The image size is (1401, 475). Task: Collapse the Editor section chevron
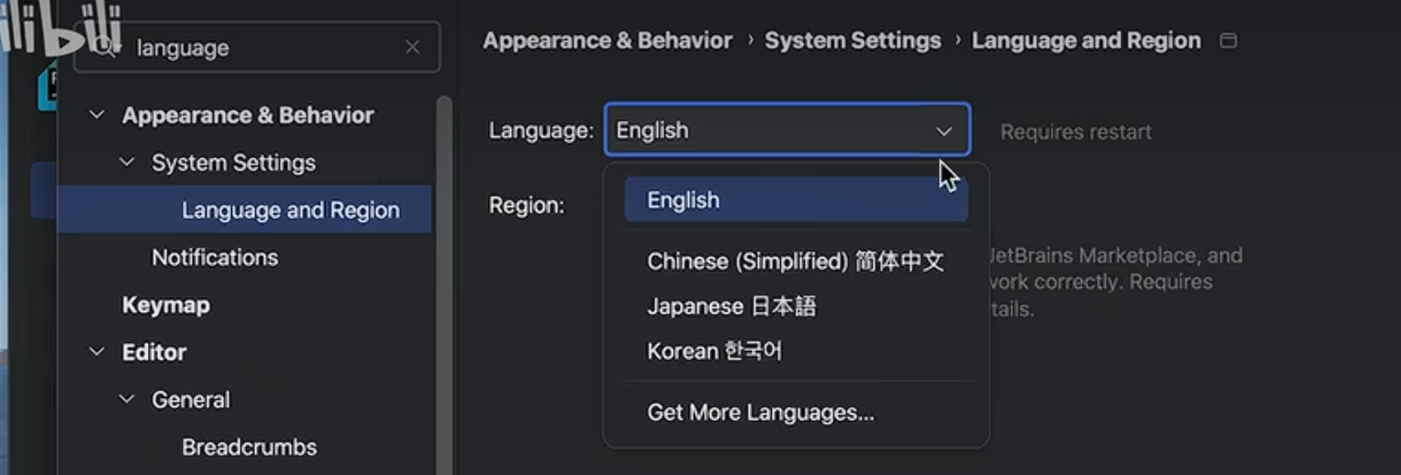97,352
